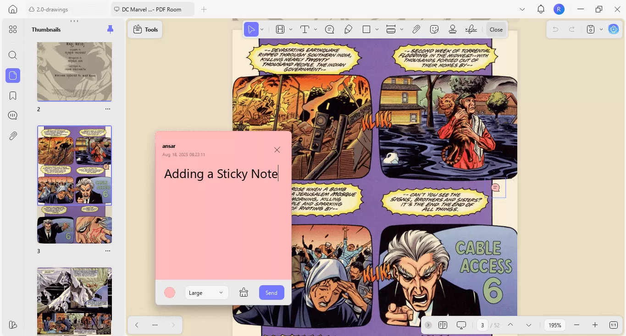Select the text comment tool
The height and width of the screenshot is (336, 626).
click(x=305, y=29)
